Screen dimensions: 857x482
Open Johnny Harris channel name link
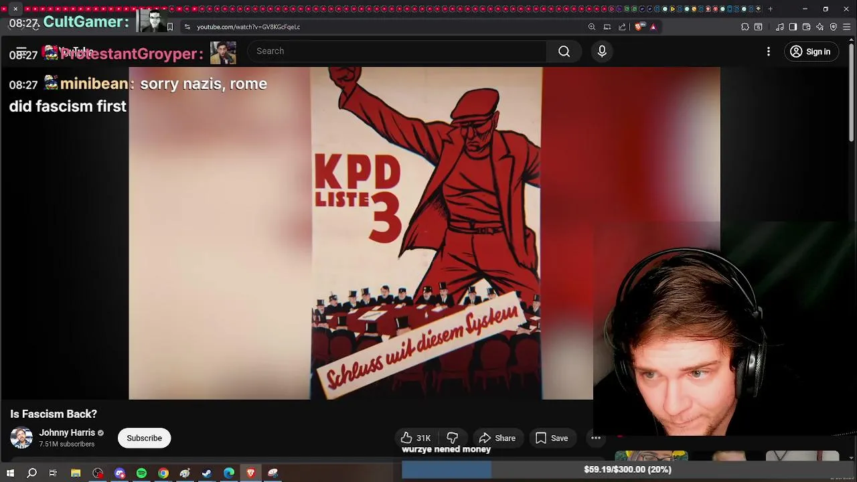tap(67, 432)
